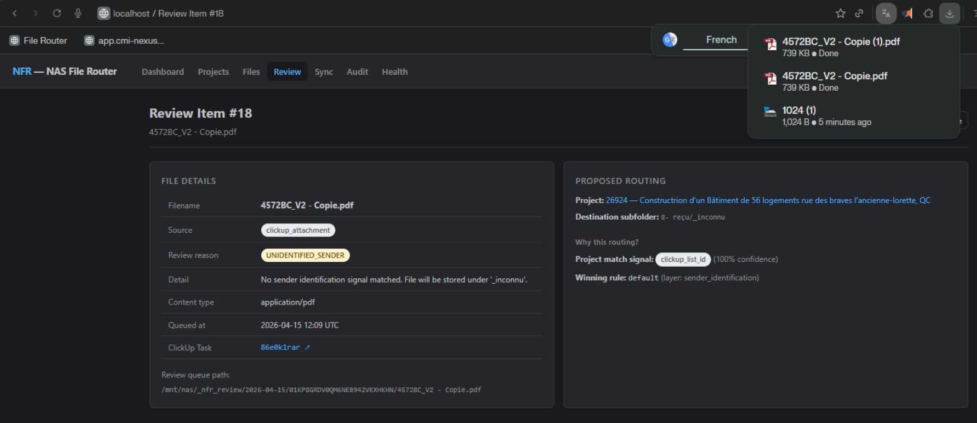Go to the Dashboard nav item

[x=162, y=72]
